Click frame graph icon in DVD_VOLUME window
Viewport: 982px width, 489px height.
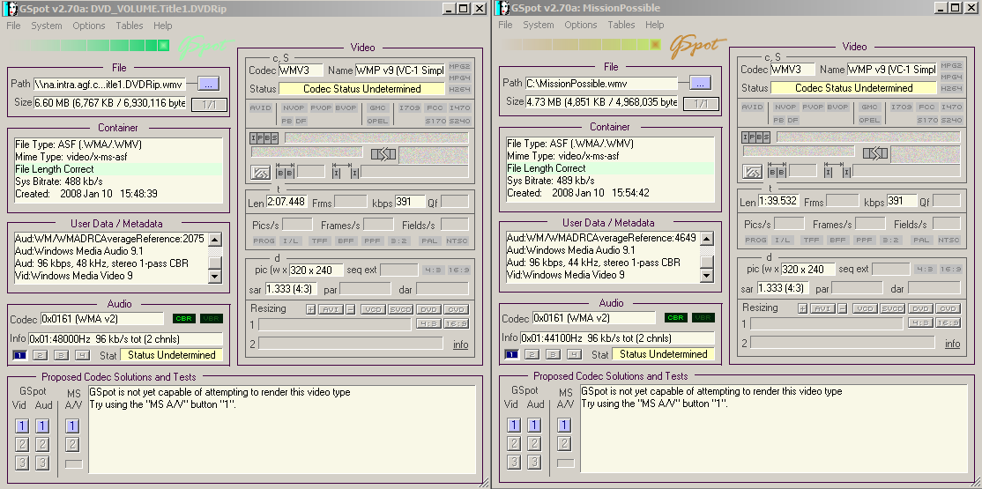tap(261, 172)
